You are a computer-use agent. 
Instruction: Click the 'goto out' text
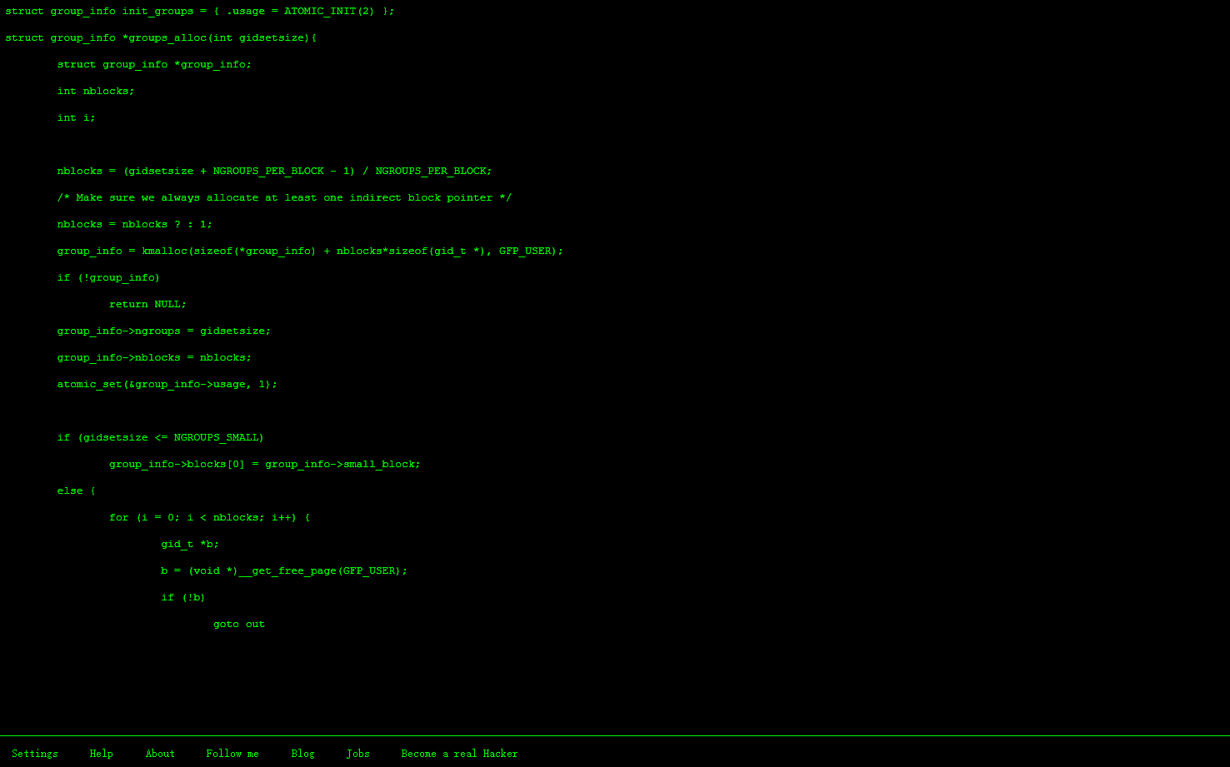pyautogui.click(x=238, y=625)
